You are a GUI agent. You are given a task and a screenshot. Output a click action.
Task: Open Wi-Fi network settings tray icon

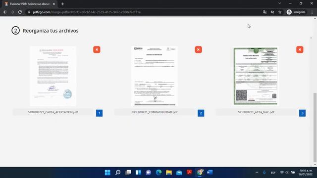tap(282, 173)
